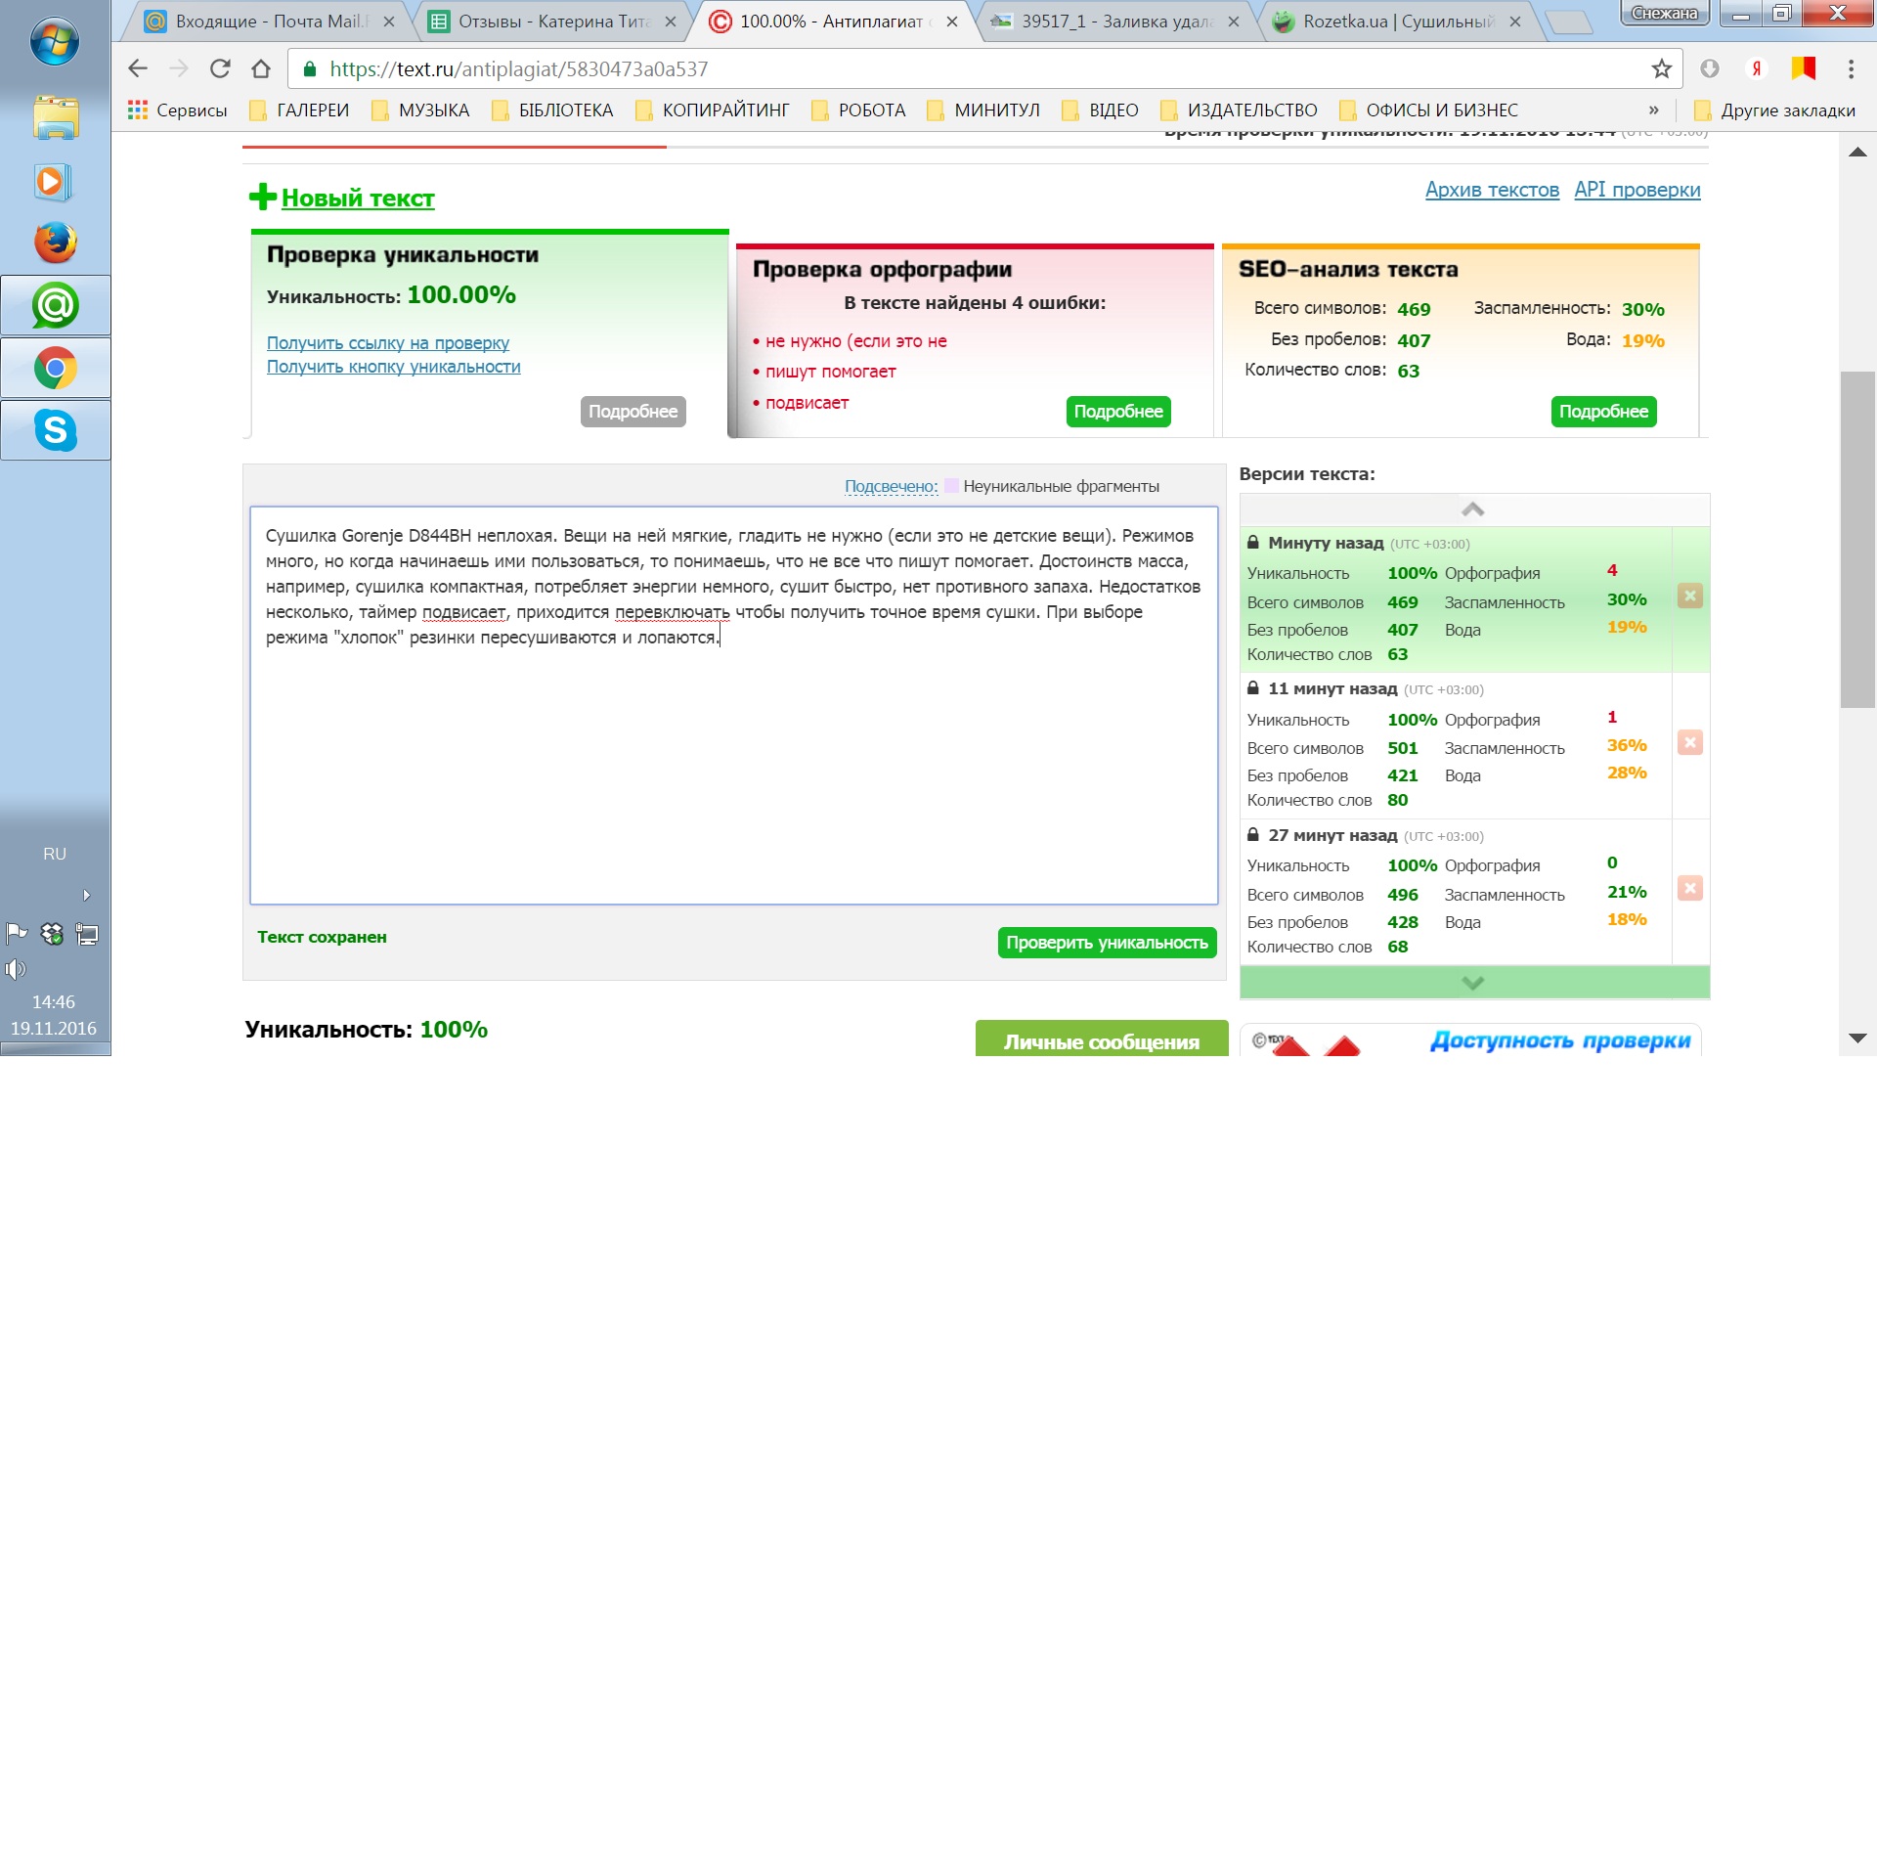Reload the page with refresh icon
This screenshot has width=1877, height=1856.
click(220, 68)
